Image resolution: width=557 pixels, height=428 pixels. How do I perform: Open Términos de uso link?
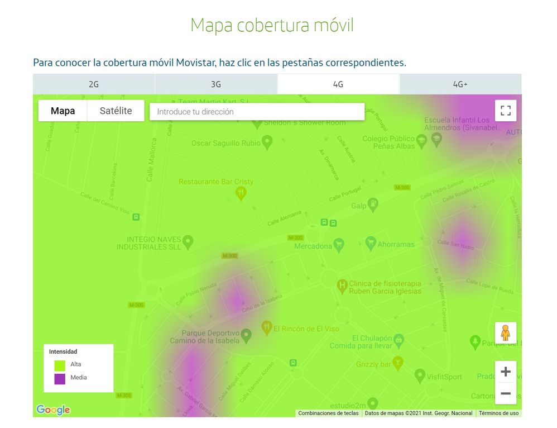pyautogui.click(x=498, y=413)
